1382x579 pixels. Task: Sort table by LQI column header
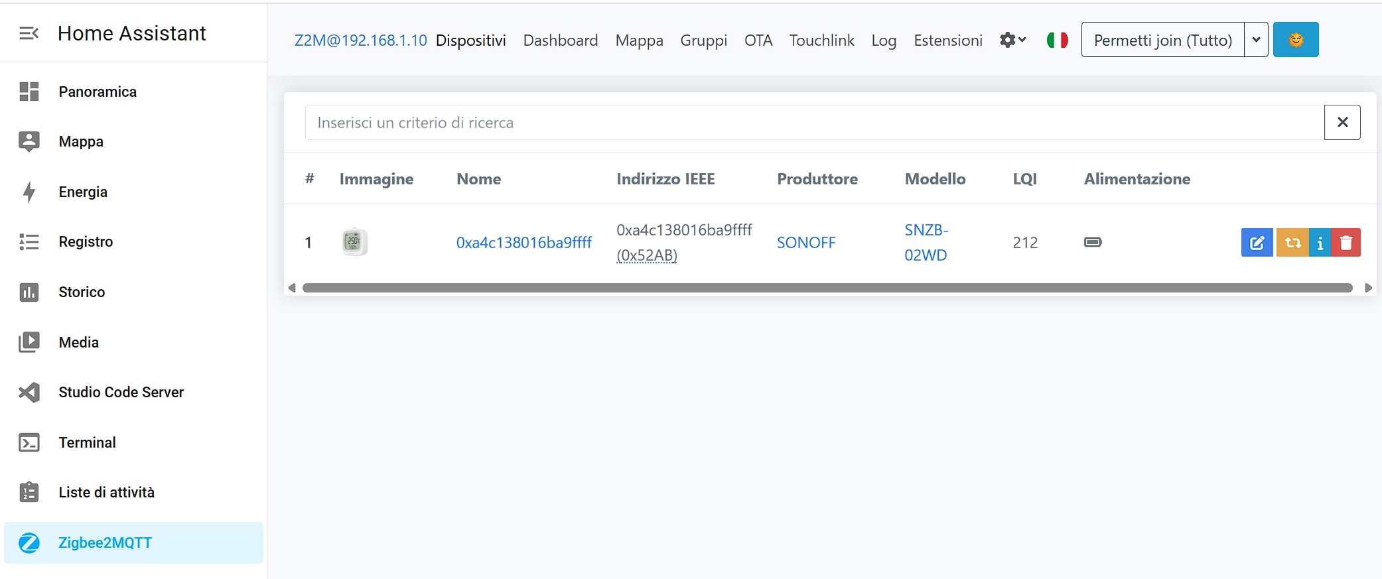[1024, 179]
